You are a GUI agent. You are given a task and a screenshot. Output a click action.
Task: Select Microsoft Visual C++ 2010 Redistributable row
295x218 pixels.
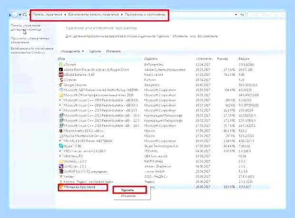click(165, 110)
